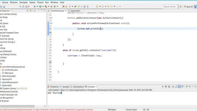Click the Pin Console icon
The height and width of the screenshot is (111, 197).
187,87
